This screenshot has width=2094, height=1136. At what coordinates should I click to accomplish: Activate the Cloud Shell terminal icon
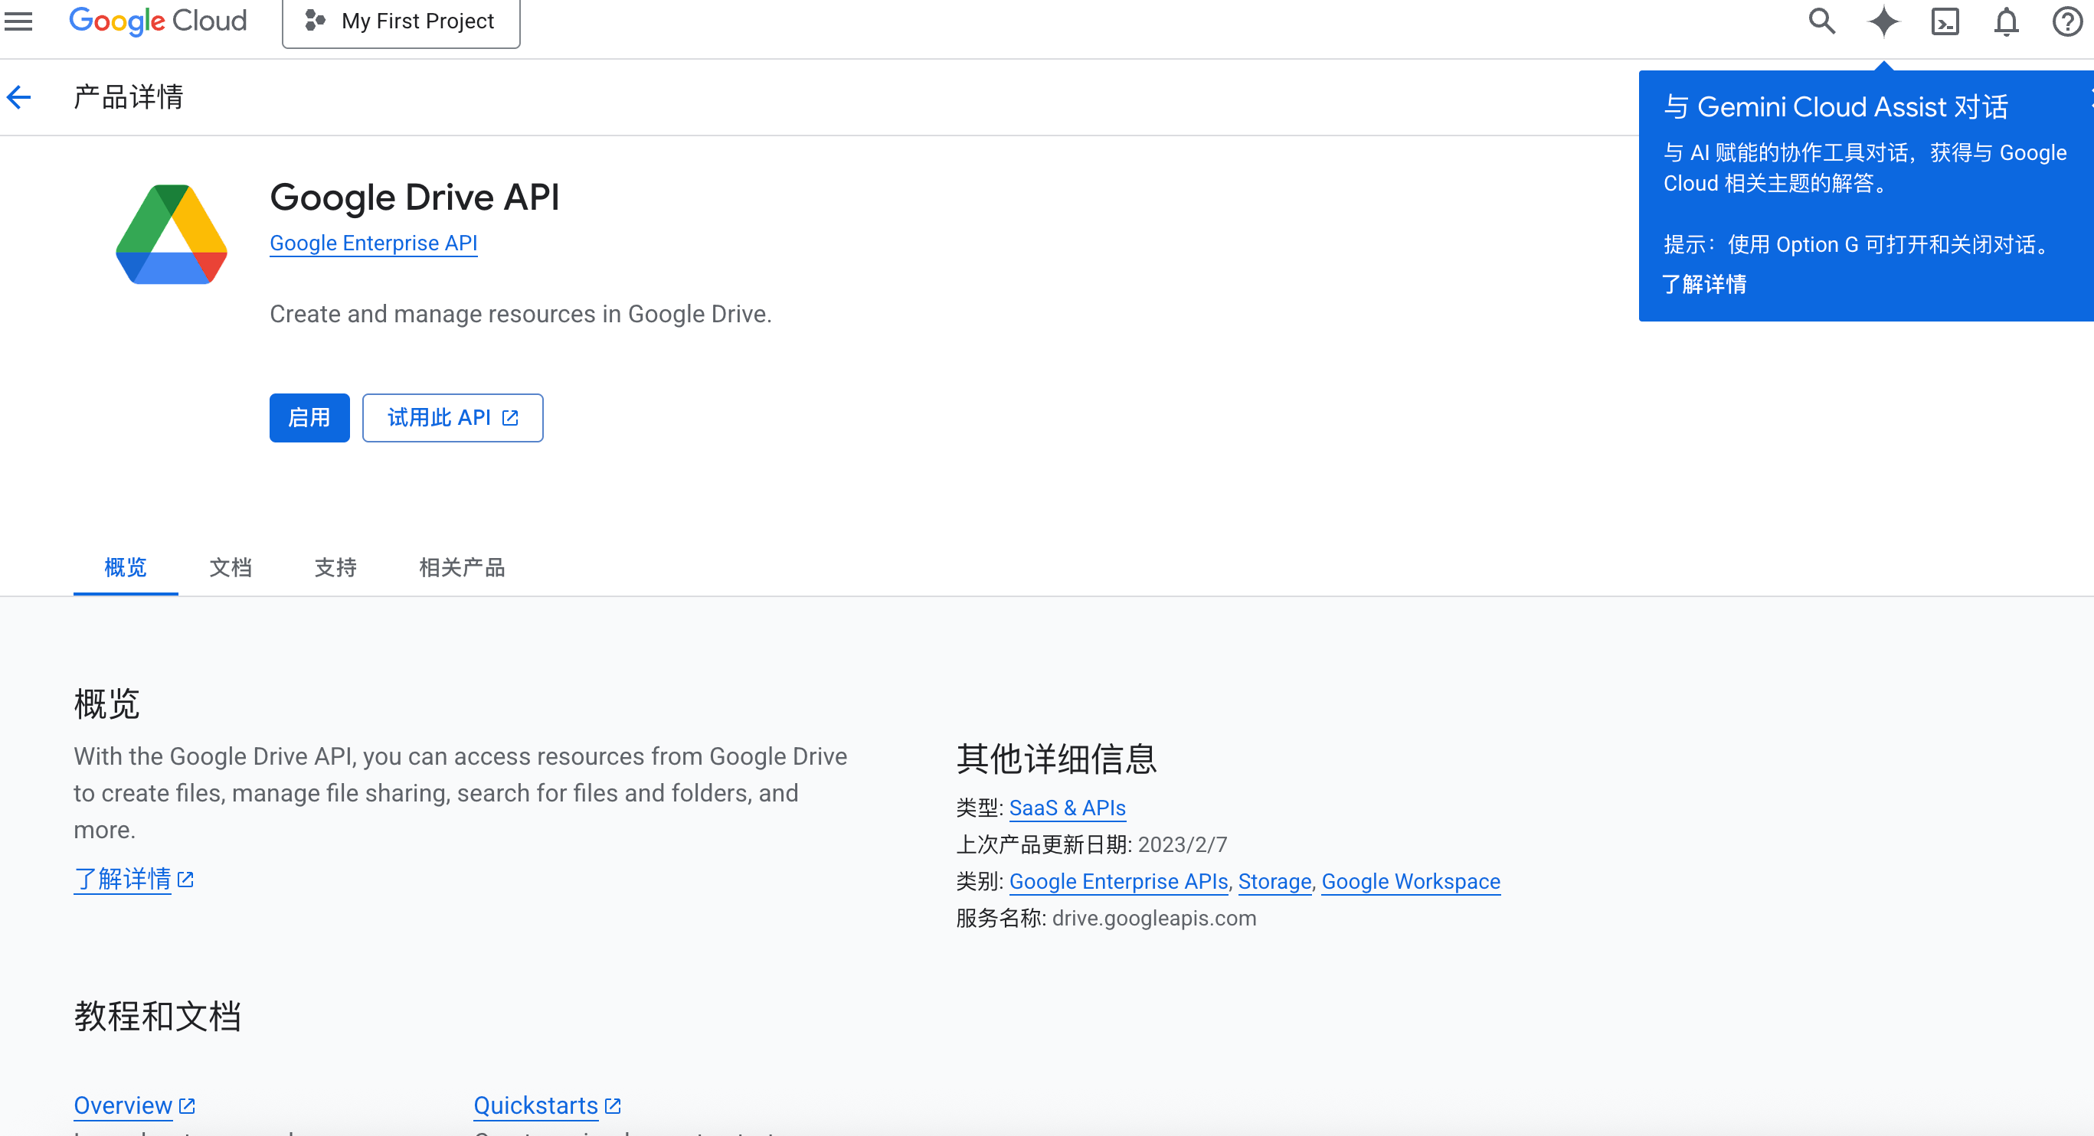pyautogui.click(x=1945, y=22)
